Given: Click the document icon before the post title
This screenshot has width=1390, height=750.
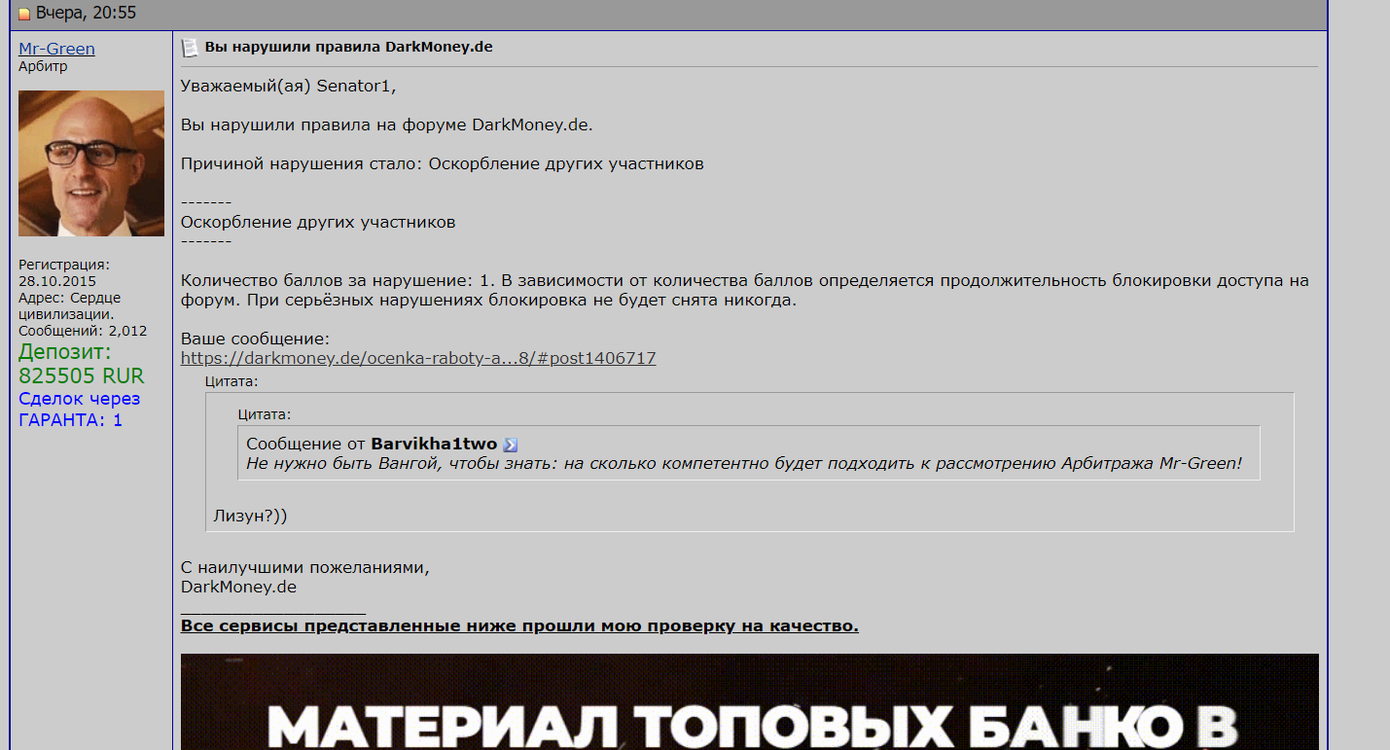Looking at the screenshot, I should pyautogui.click(x=190, y=48).
